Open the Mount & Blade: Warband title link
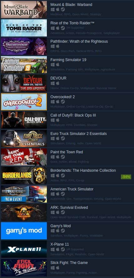The image size is (134, 278). 71,5
